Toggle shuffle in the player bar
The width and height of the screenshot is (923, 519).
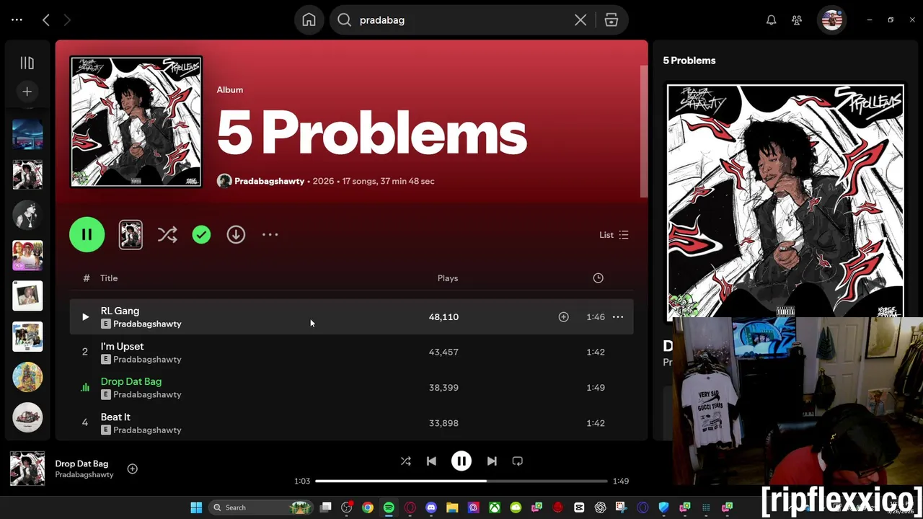[405, 461]
